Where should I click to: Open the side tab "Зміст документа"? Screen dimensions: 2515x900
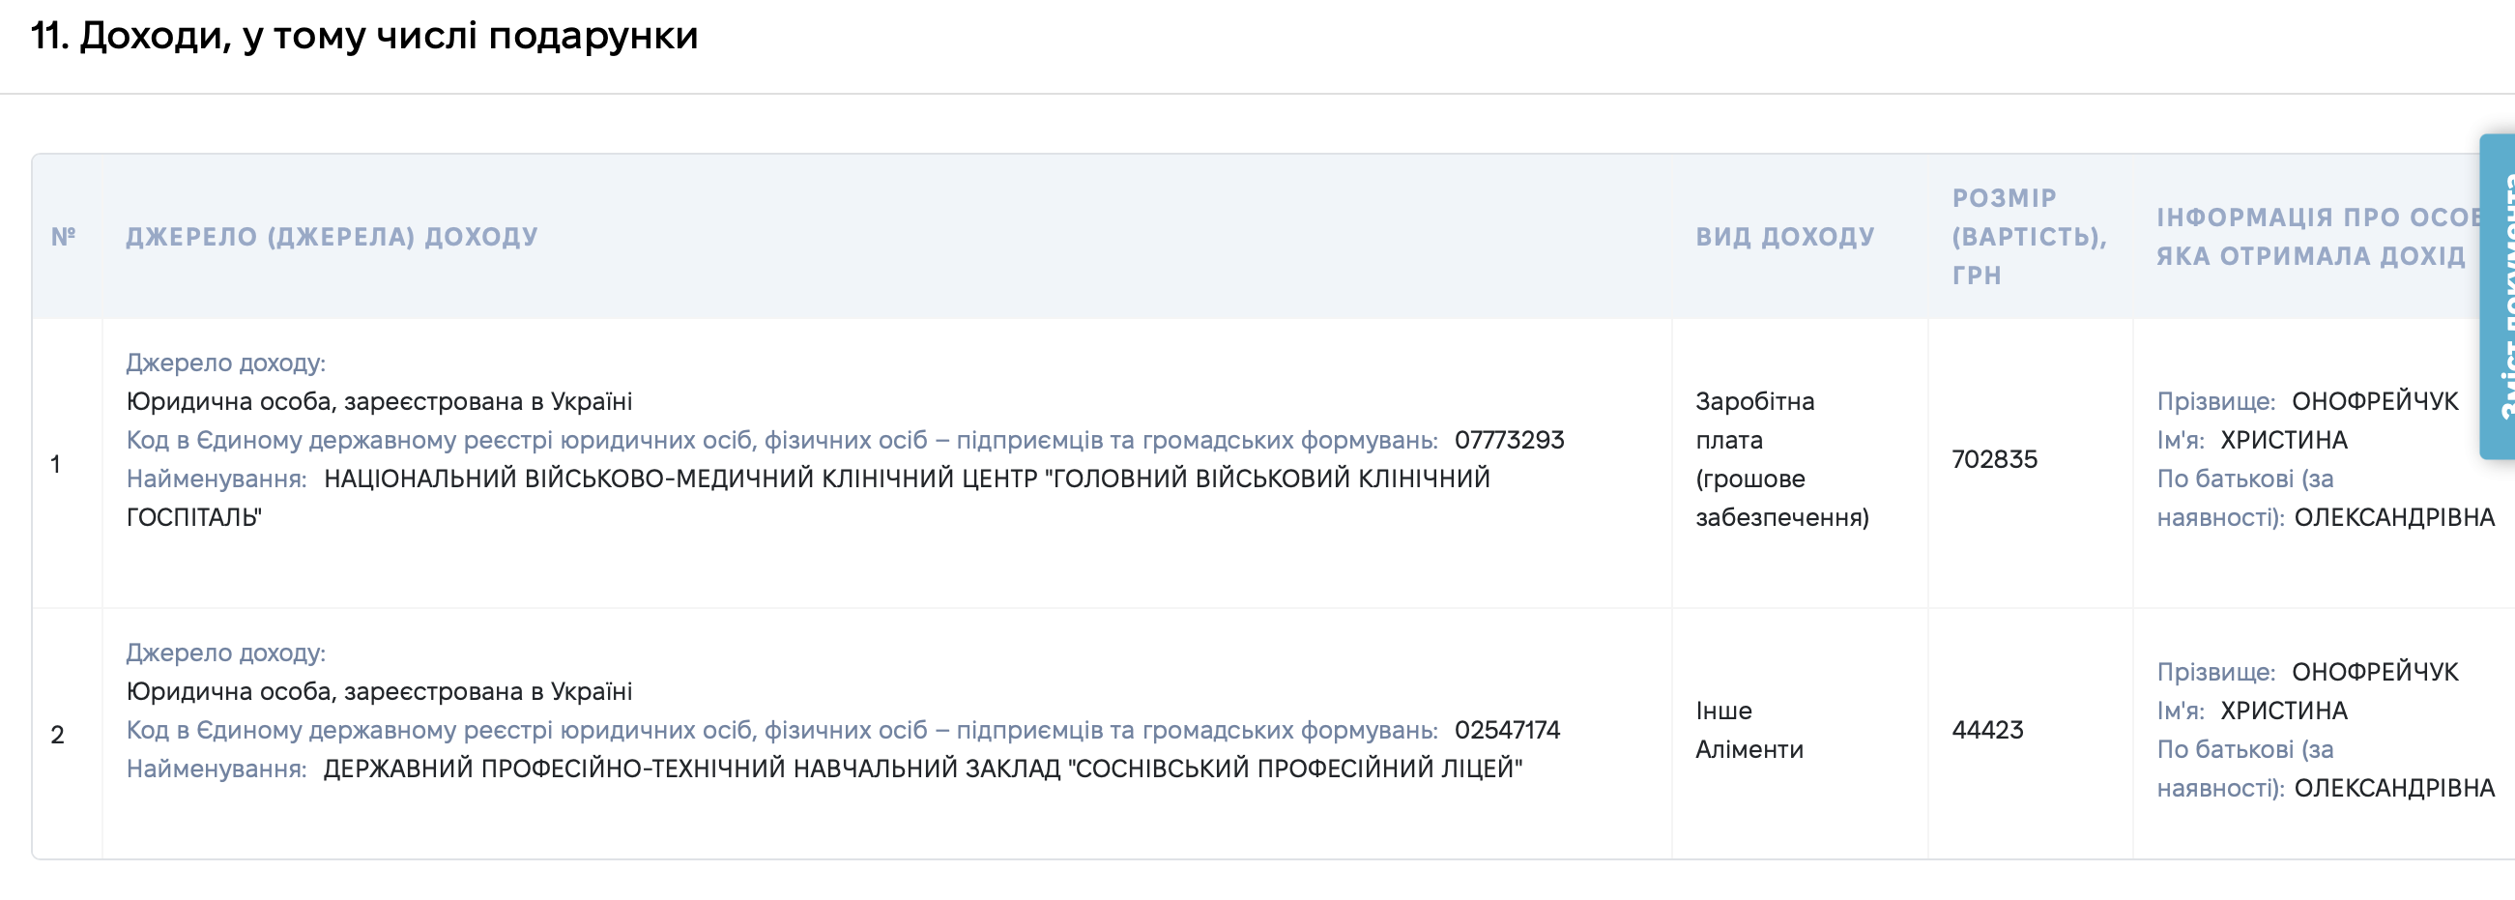pos(2498,297)
